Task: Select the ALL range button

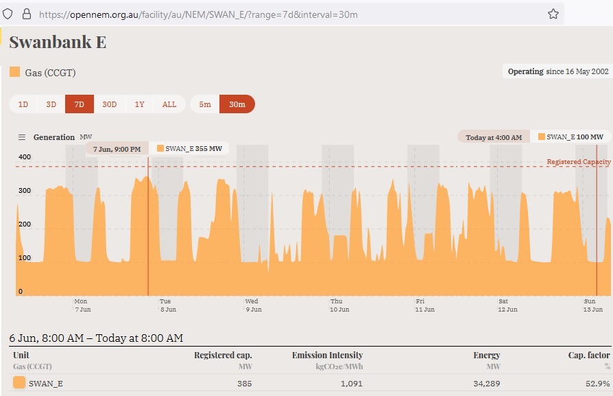Action: point(169,104)
